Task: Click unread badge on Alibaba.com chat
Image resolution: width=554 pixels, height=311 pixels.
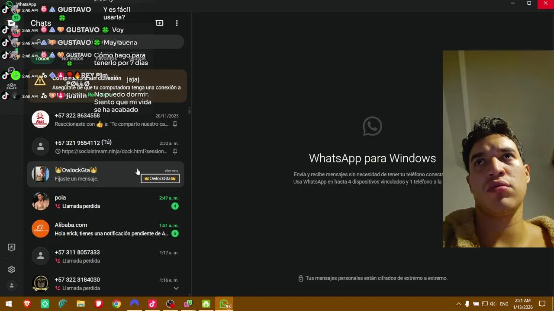Action: [175, 233]
